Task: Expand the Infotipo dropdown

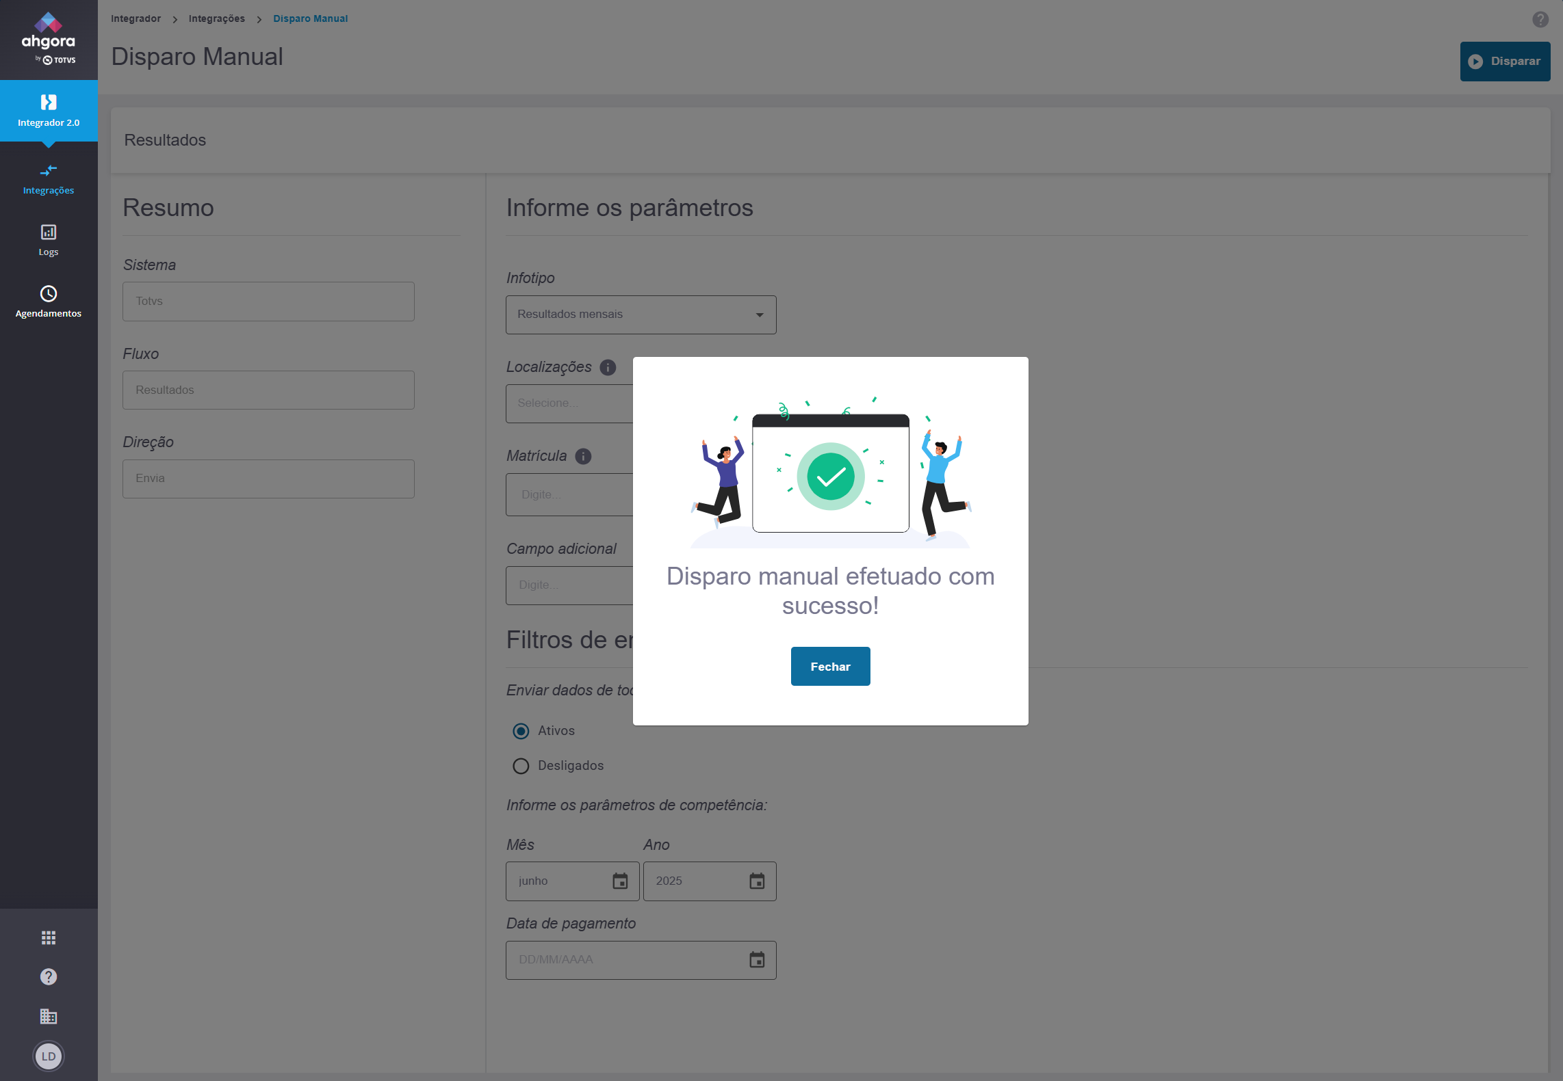Action: tap(641, 315)
